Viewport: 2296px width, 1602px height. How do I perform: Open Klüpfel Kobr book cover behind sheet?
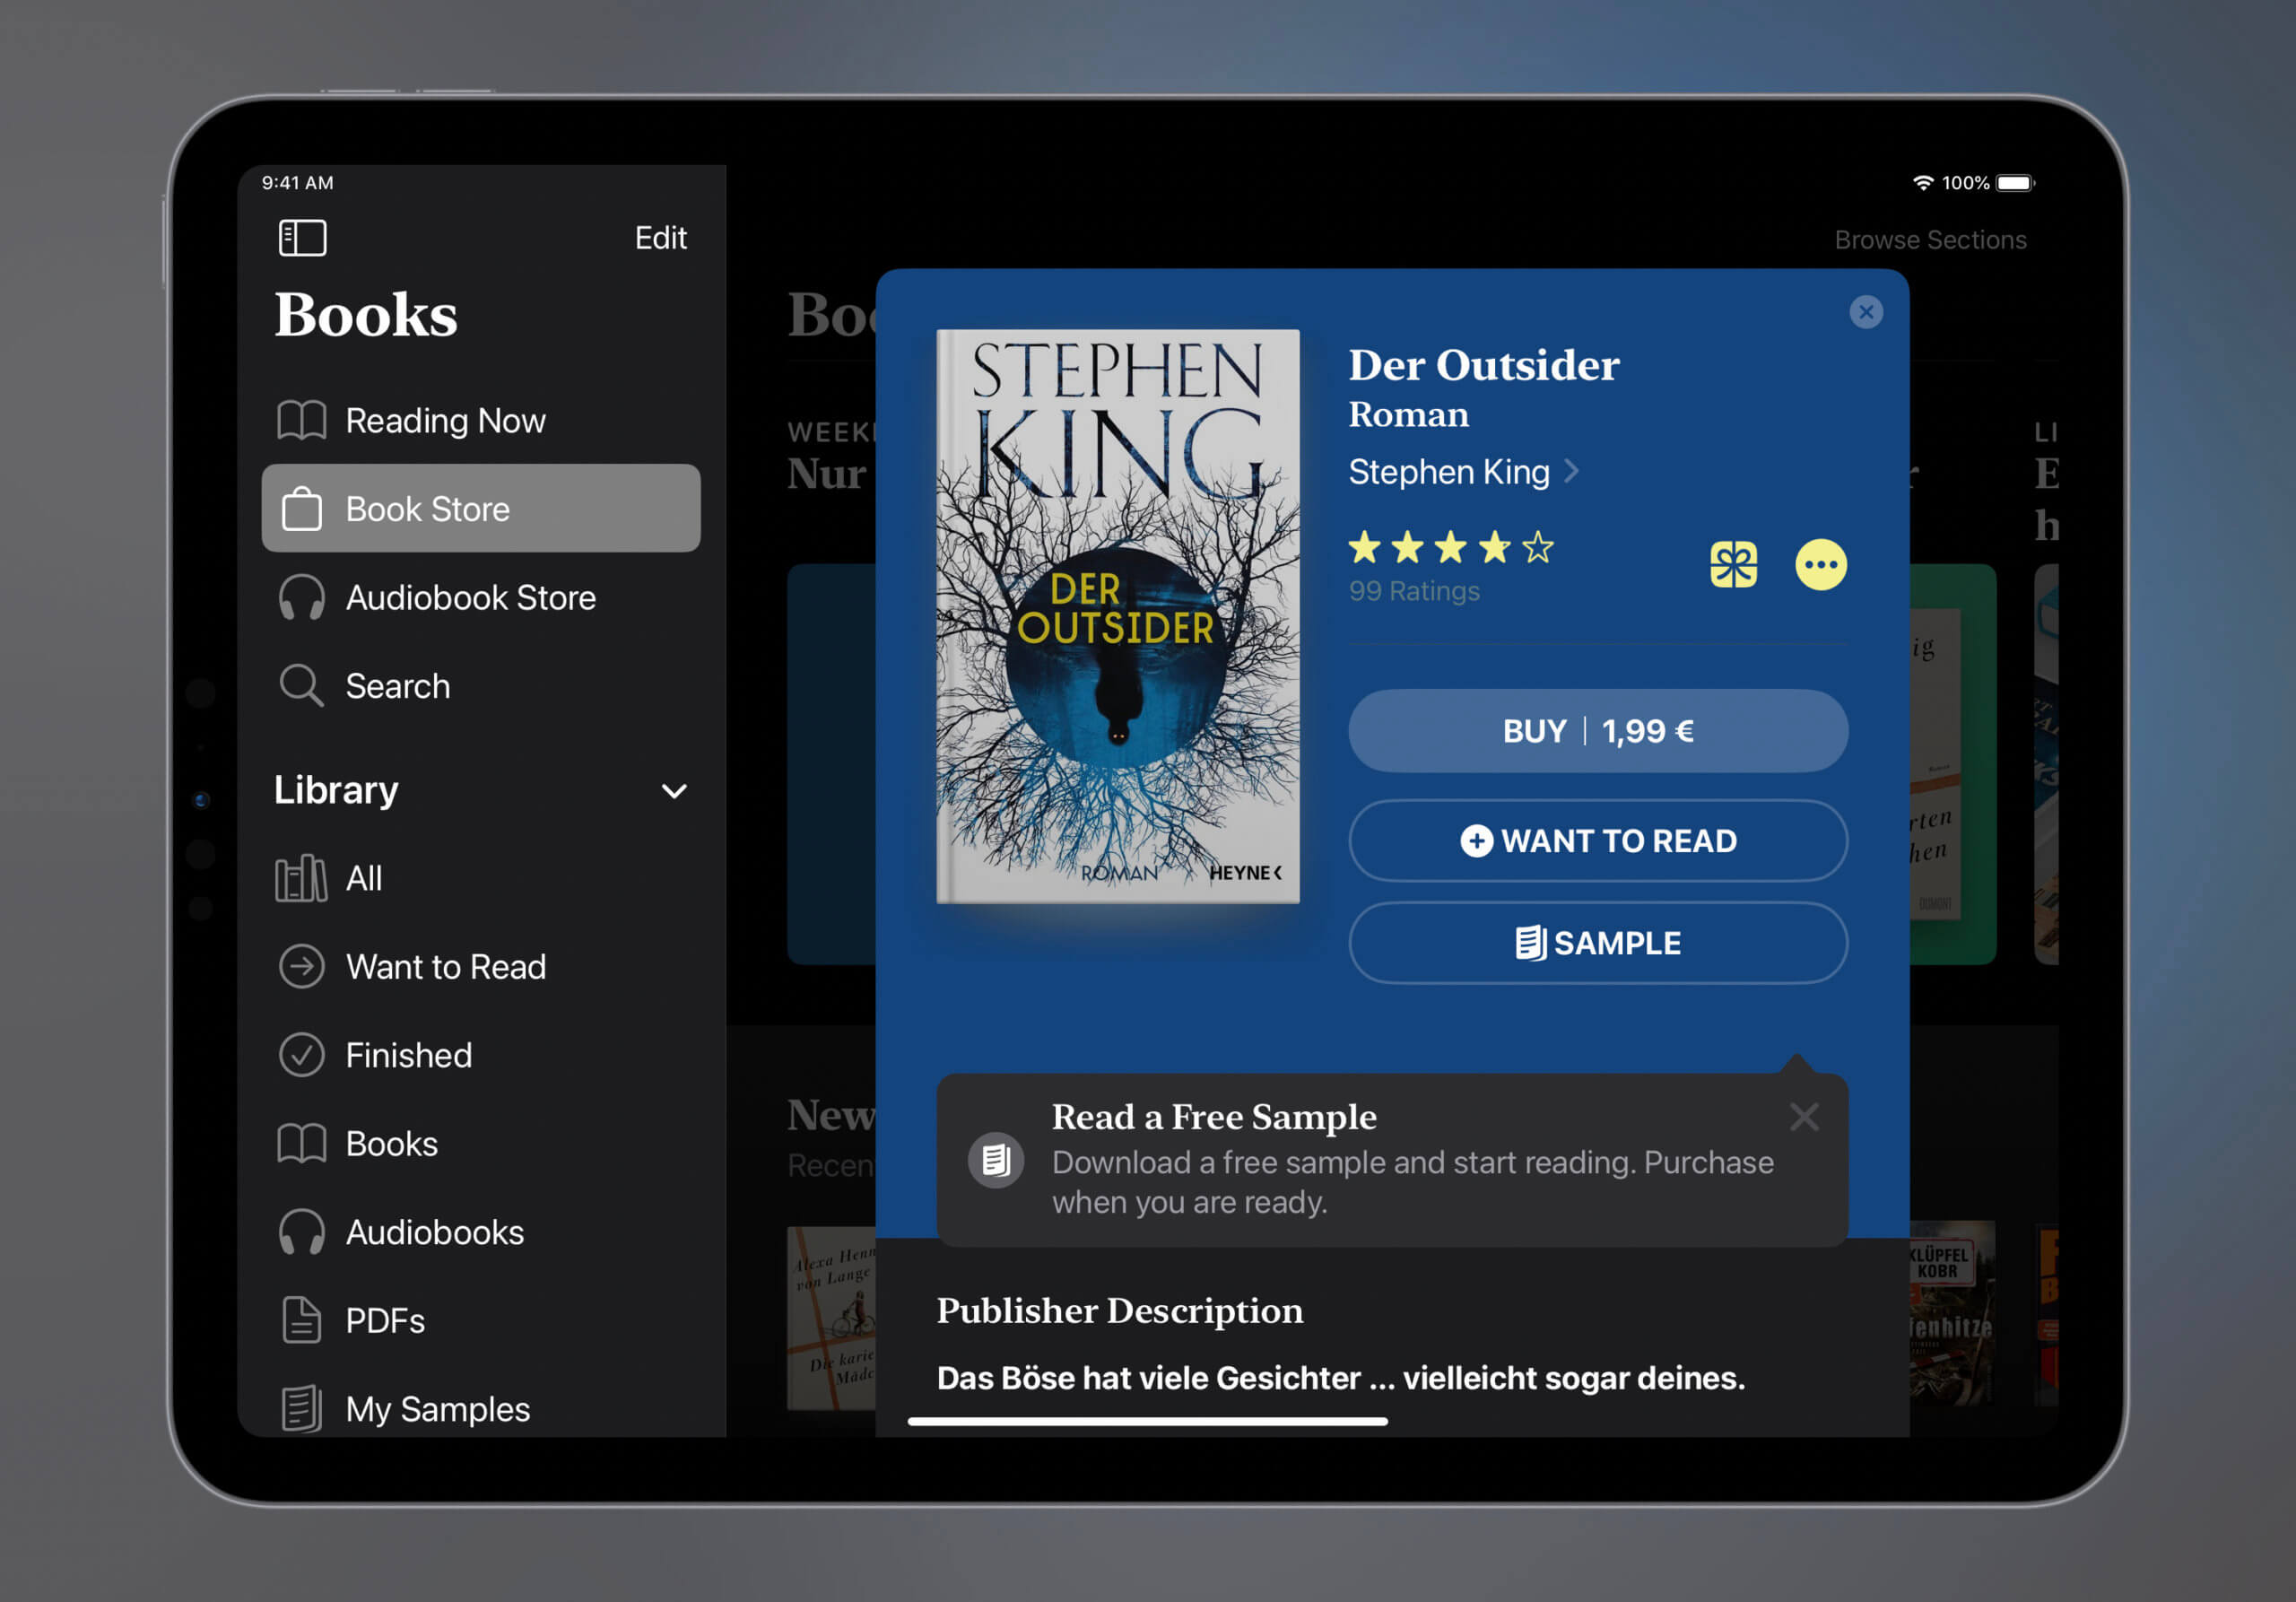pyautogui.click(x=1952, y=1314)
